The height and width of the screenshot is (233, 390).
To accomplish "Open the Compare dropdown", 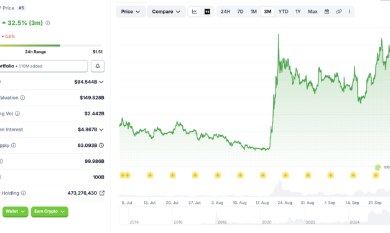I will point(166,12).
